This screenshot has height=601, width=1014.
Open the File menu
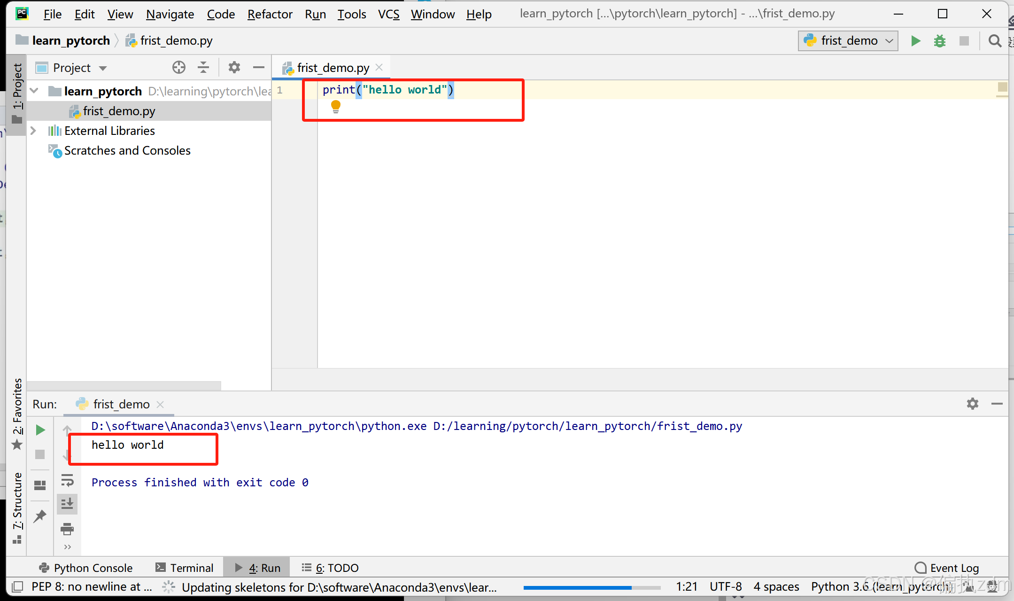(52, 14)
